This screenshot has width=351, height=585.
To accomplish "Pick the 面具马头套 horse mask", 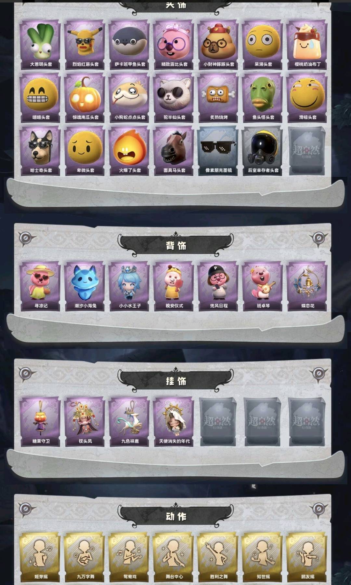I will pyautogui.click(x=174, y=151).
